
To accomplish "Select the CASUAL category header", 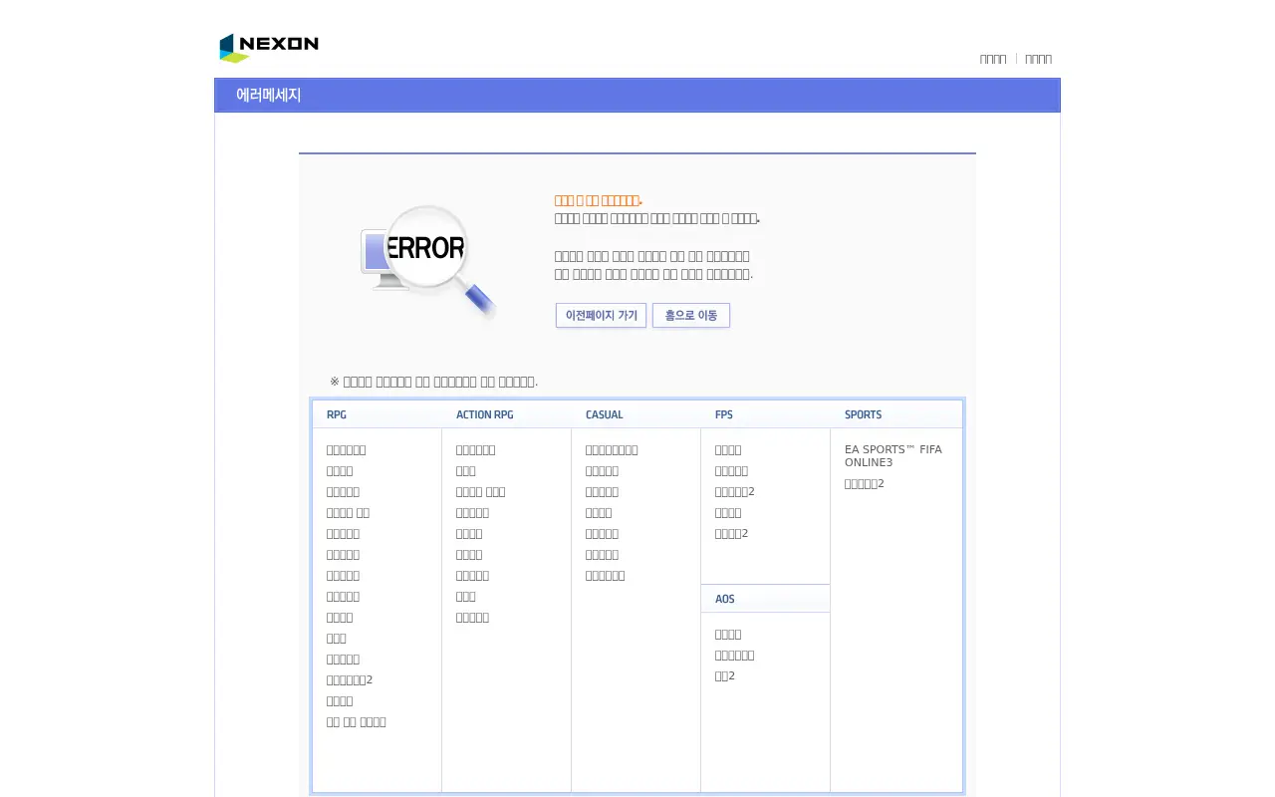I will coord(605,414).
